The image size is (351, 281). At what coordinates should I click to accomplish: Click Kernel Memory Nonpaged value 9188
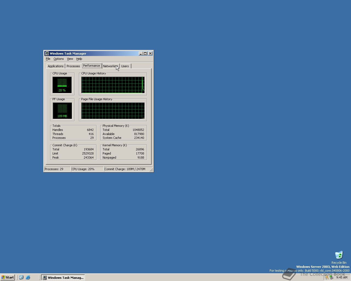pyautogui.click(x=141, y=158)
